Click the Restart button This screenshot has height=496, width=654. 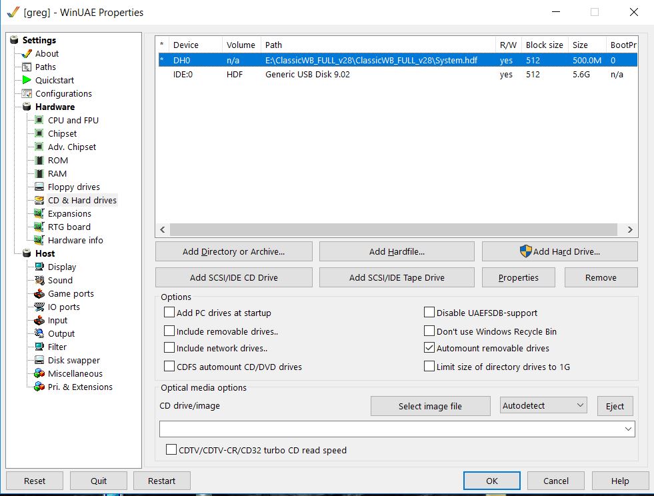(x=161, y=481)
